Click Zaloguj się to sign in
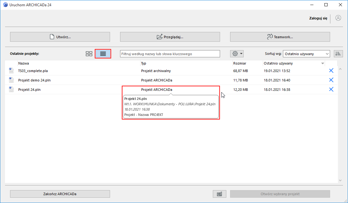 click(x=318, y=18)
